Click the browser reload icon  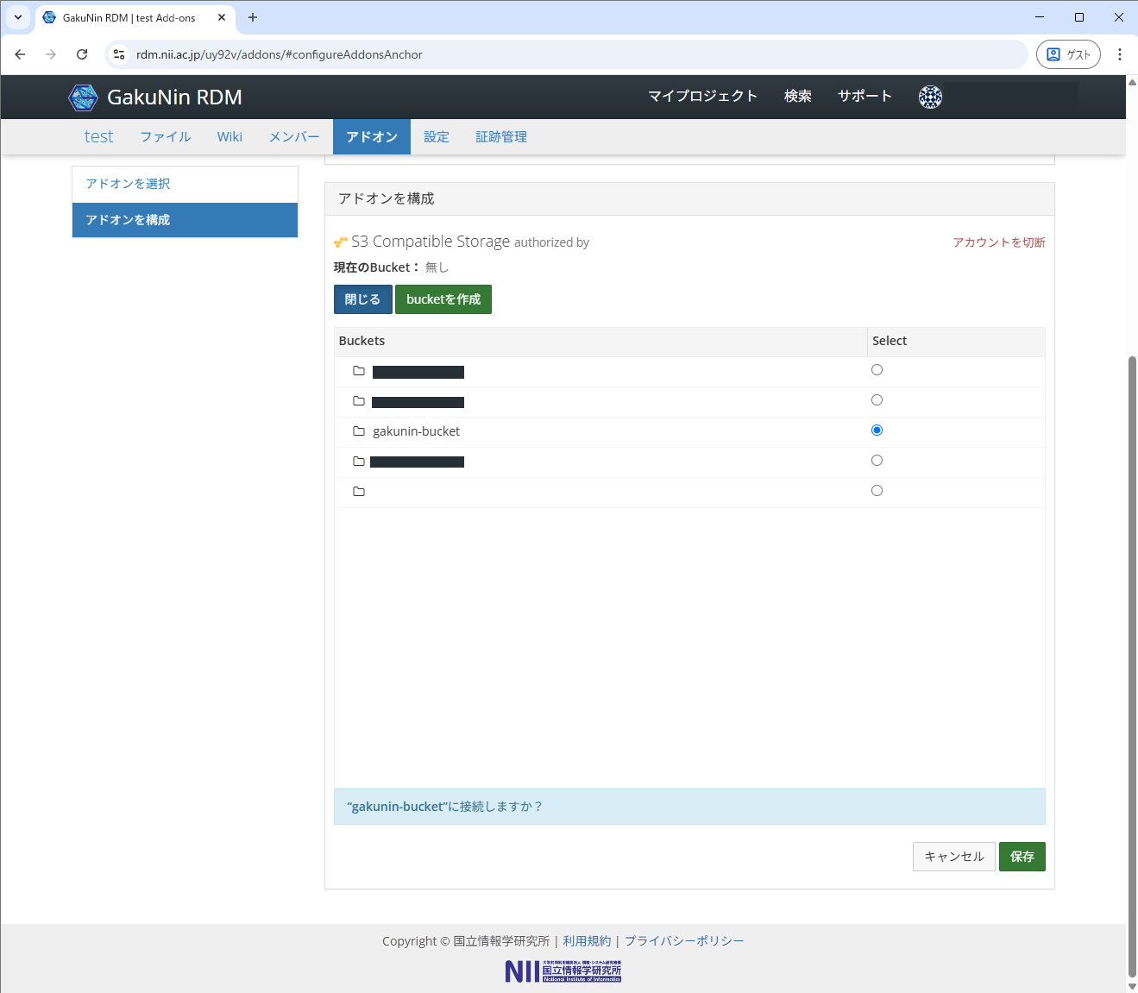pyautogui.click(x=82, y=54)
